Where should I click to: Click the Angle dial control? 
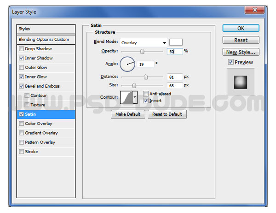point(127,64)
